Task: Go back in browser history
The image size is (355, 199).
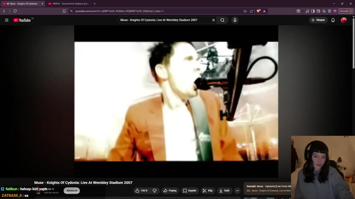Action: 4,11
